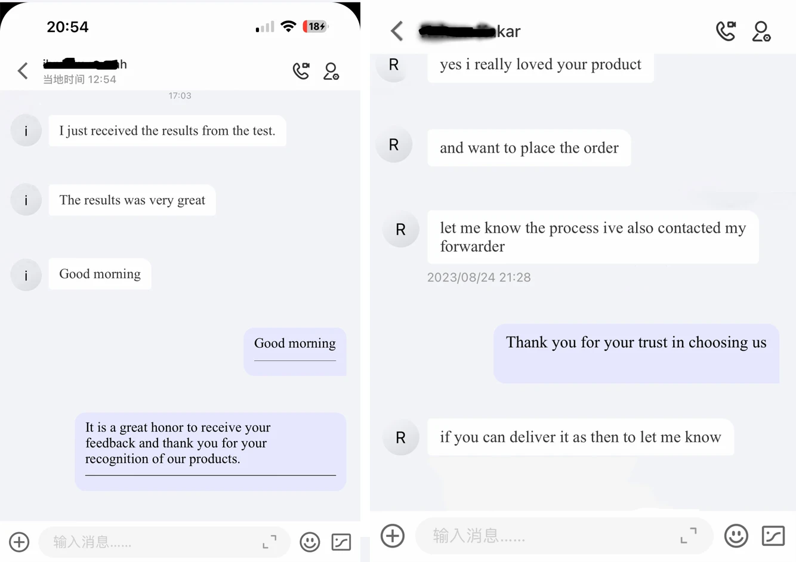Focus the right chat message input field
The height and width of the screenshot is (562, 796).
click(549, 536)
